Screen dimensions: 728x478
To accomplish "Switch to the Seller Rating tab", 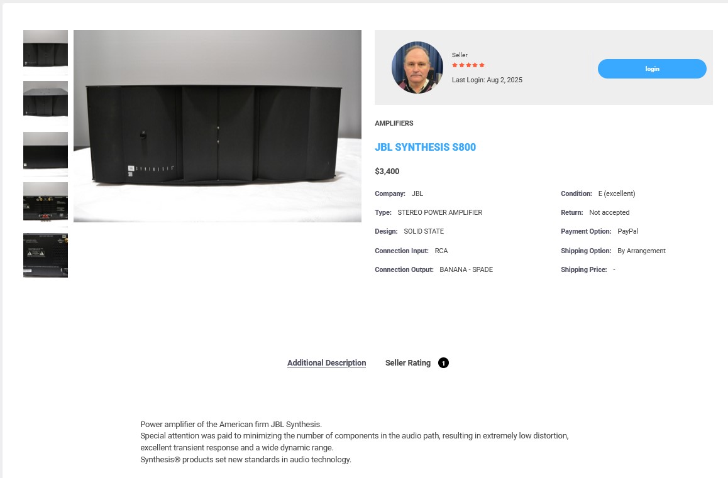I will pos(407,363).
